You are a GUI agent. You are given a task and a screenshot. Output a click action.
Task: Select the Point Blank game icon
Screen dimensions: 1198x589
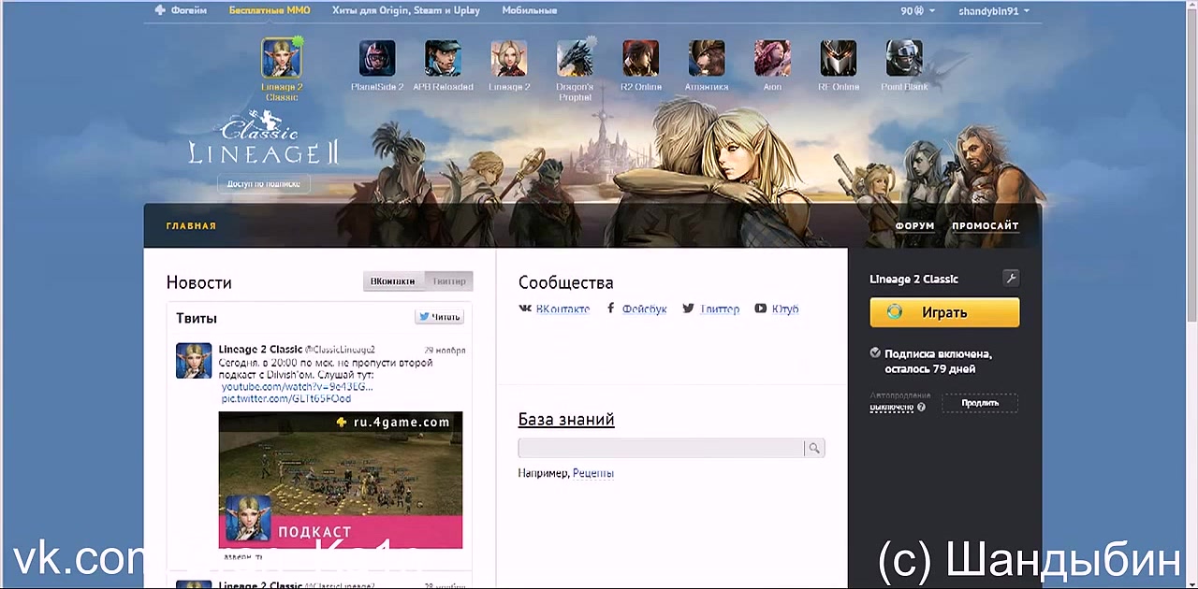click(904, 59)
